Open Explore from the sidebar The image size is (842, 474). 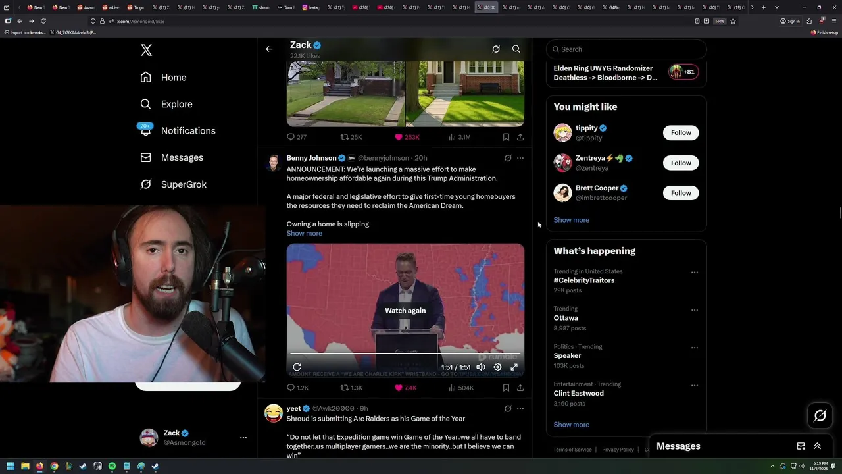[x=166, y=104]
